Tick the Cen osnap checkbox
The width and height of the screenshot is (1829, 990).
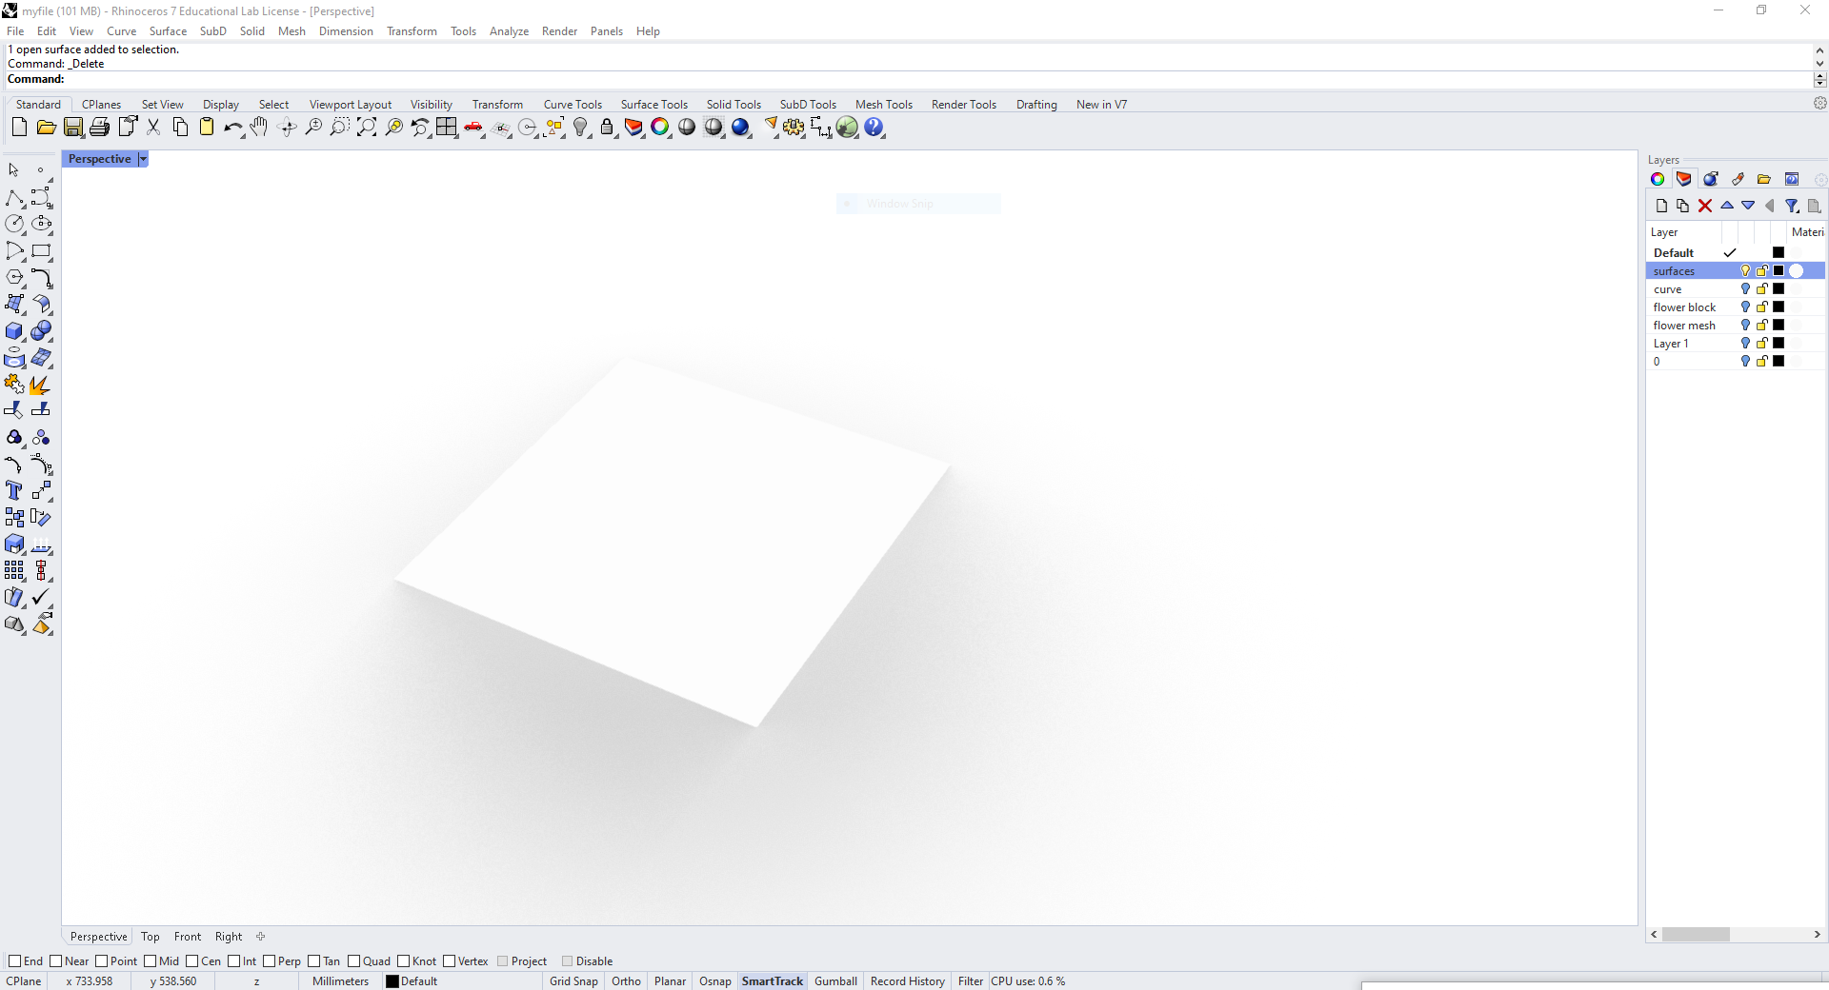click(192, 961)
